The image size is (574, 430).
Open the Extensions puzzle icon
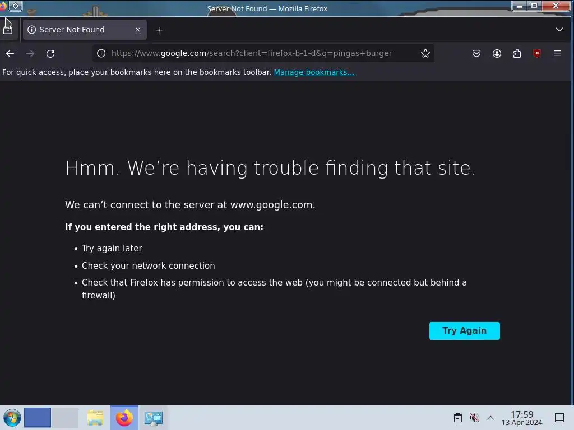(517, 53)
